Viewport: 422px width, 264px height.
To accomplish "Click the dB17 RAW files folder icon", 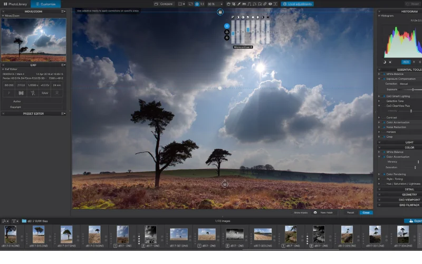I will 24,221.
